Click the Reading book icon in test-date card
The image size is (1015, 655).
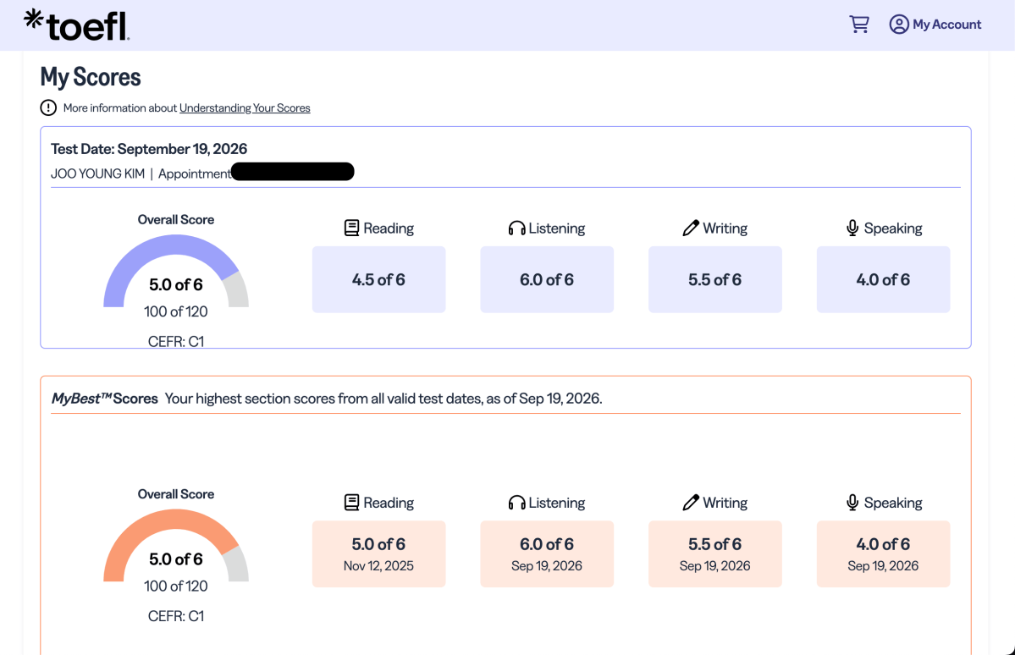click(x=351, y=228)
